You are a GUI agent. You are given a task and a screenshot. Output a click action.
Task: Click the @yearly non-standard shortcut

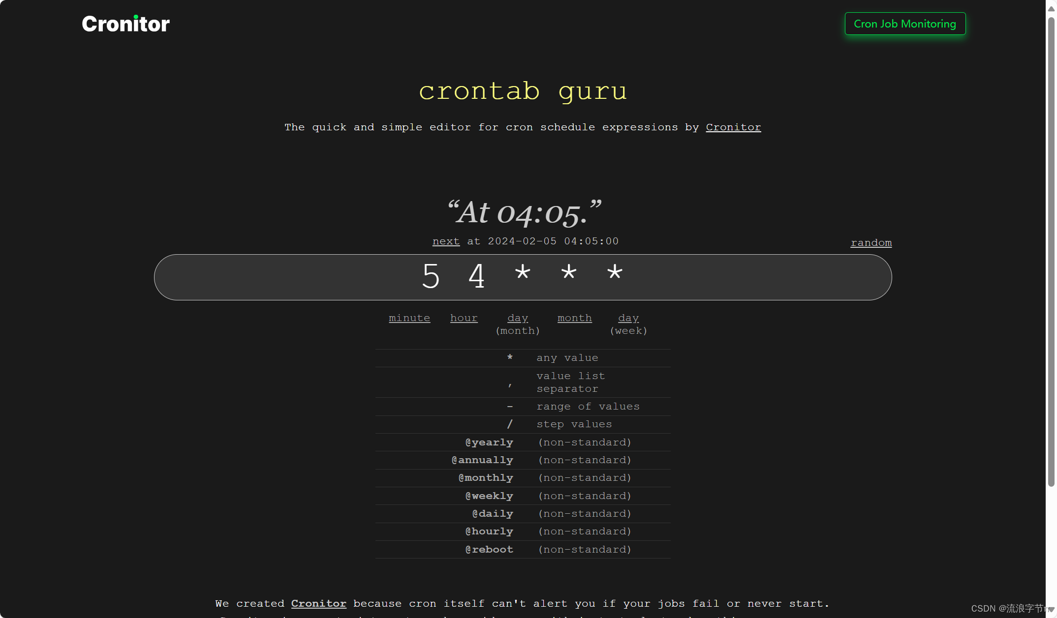click(x=490, y=441)
